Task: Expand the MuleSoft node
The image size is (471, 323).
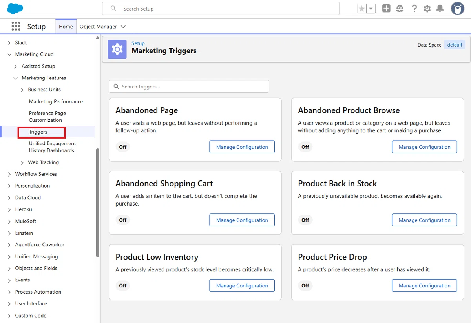Action: pos(9,221)
